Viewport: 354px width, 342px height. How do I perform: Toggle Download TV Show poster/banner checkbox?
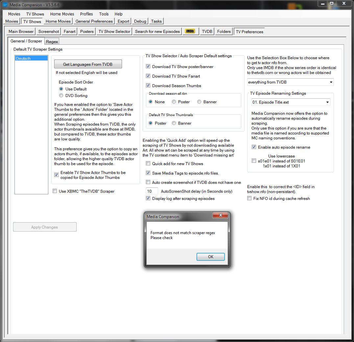point(148,66)
